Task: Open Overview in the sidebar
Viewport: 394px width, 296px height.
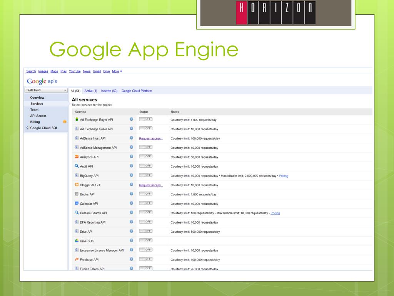Action: coord(37,98)
